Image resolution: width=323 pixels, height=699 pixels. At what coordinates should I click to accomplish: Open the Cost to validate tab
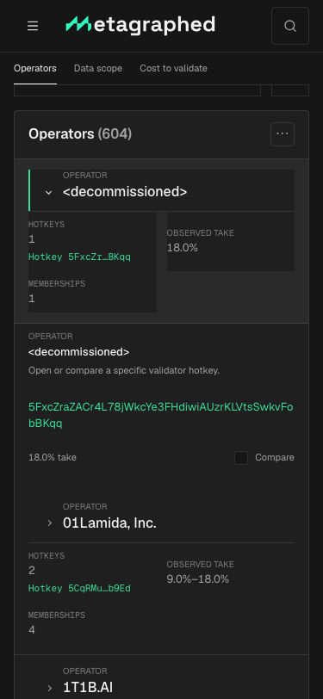pyautogui.click(x=173, y=69)
